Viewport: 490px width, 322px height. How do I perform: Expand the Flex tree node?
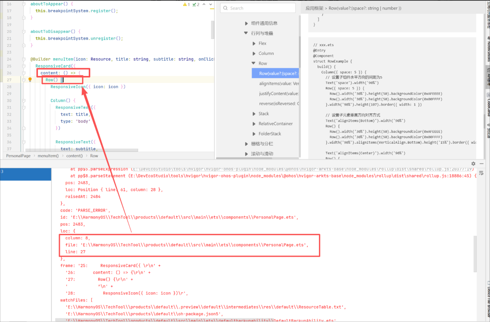pos(254,44)
